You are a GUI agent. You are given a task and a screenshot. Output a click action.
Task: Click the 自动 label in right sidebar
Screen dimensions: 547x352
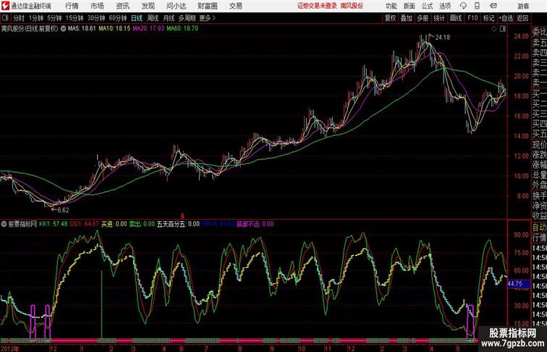tap(539, 228)
